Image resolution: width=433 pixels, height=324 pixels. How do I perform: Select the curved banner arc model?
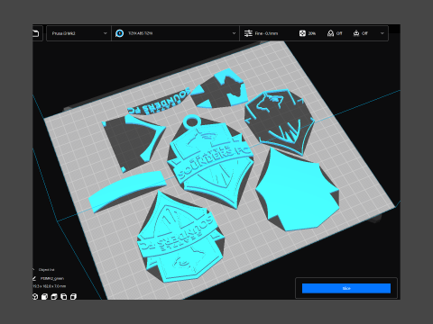(126, 191)
